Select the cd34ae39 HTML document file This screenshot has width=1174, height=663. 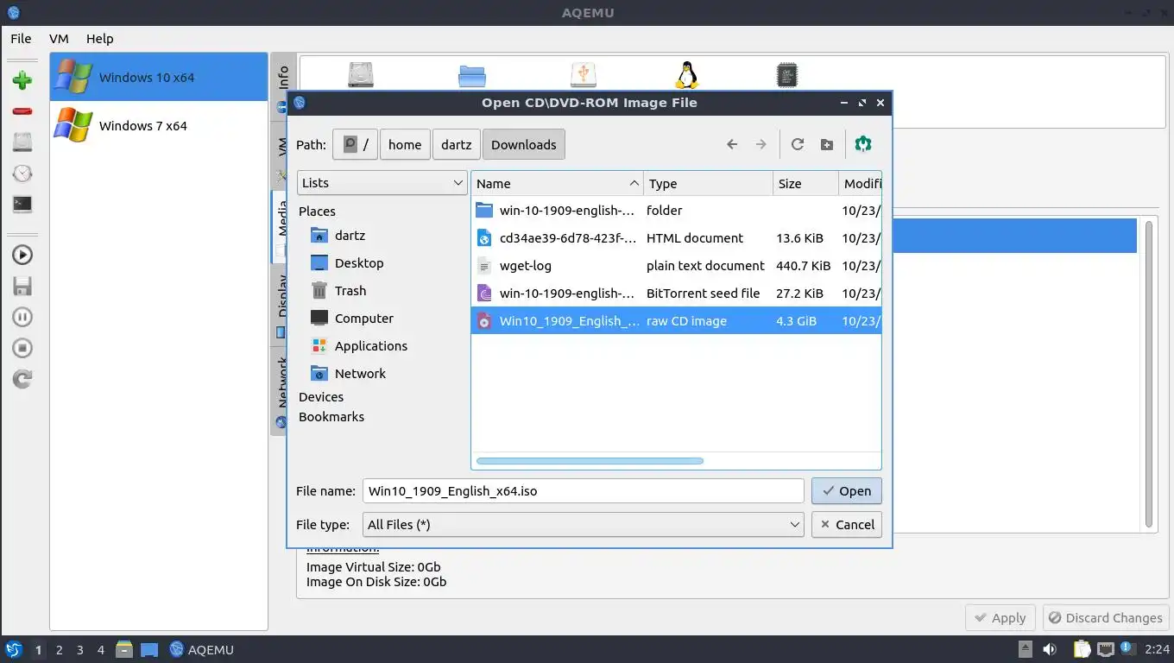[x=676, y=237]
